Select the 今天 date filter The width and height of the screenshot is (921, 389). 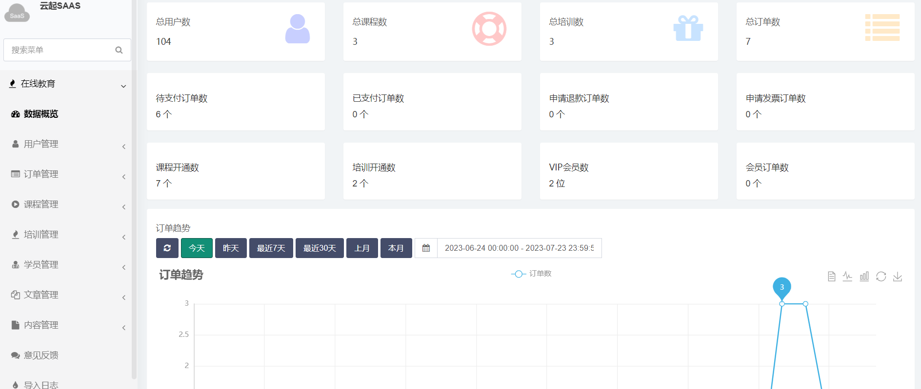click(x=197, y=248)
